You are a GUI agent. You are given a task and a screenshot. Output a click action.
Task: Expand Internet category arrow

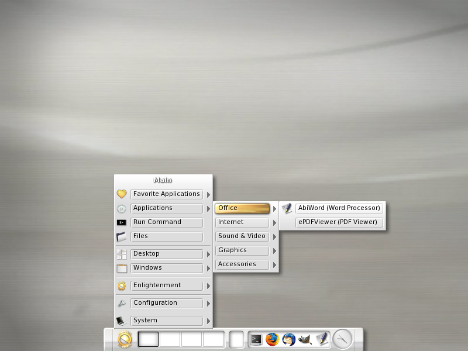pos(274,223)
